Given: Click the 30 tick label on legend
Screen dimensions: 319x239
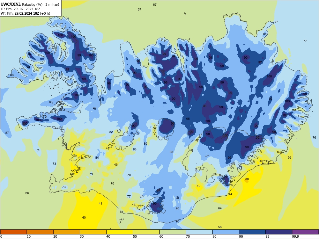Looking at the screenshot, I should point(82,236).
